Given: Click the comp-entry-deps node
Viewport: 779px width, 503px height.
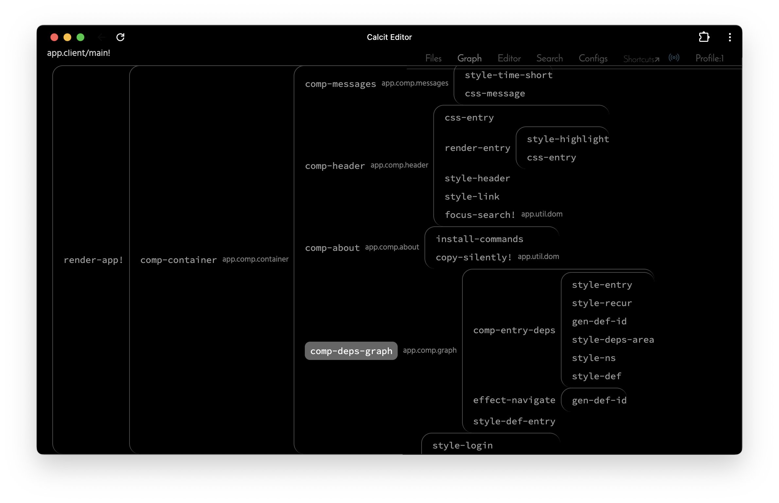Looking at the screenshot, I should point(514,330).
